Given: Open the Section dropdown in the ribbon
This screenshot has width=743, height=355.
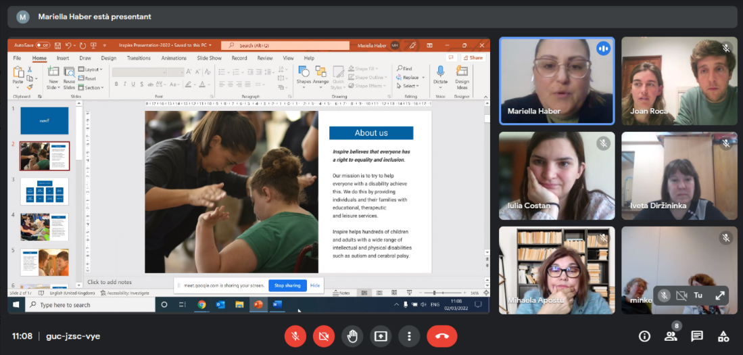Looking at the screenshot, I should click(93, 87).
